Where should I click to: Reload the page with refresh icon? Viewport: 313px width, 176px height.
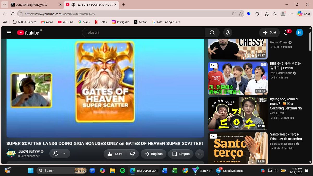[x=13, y=14]
